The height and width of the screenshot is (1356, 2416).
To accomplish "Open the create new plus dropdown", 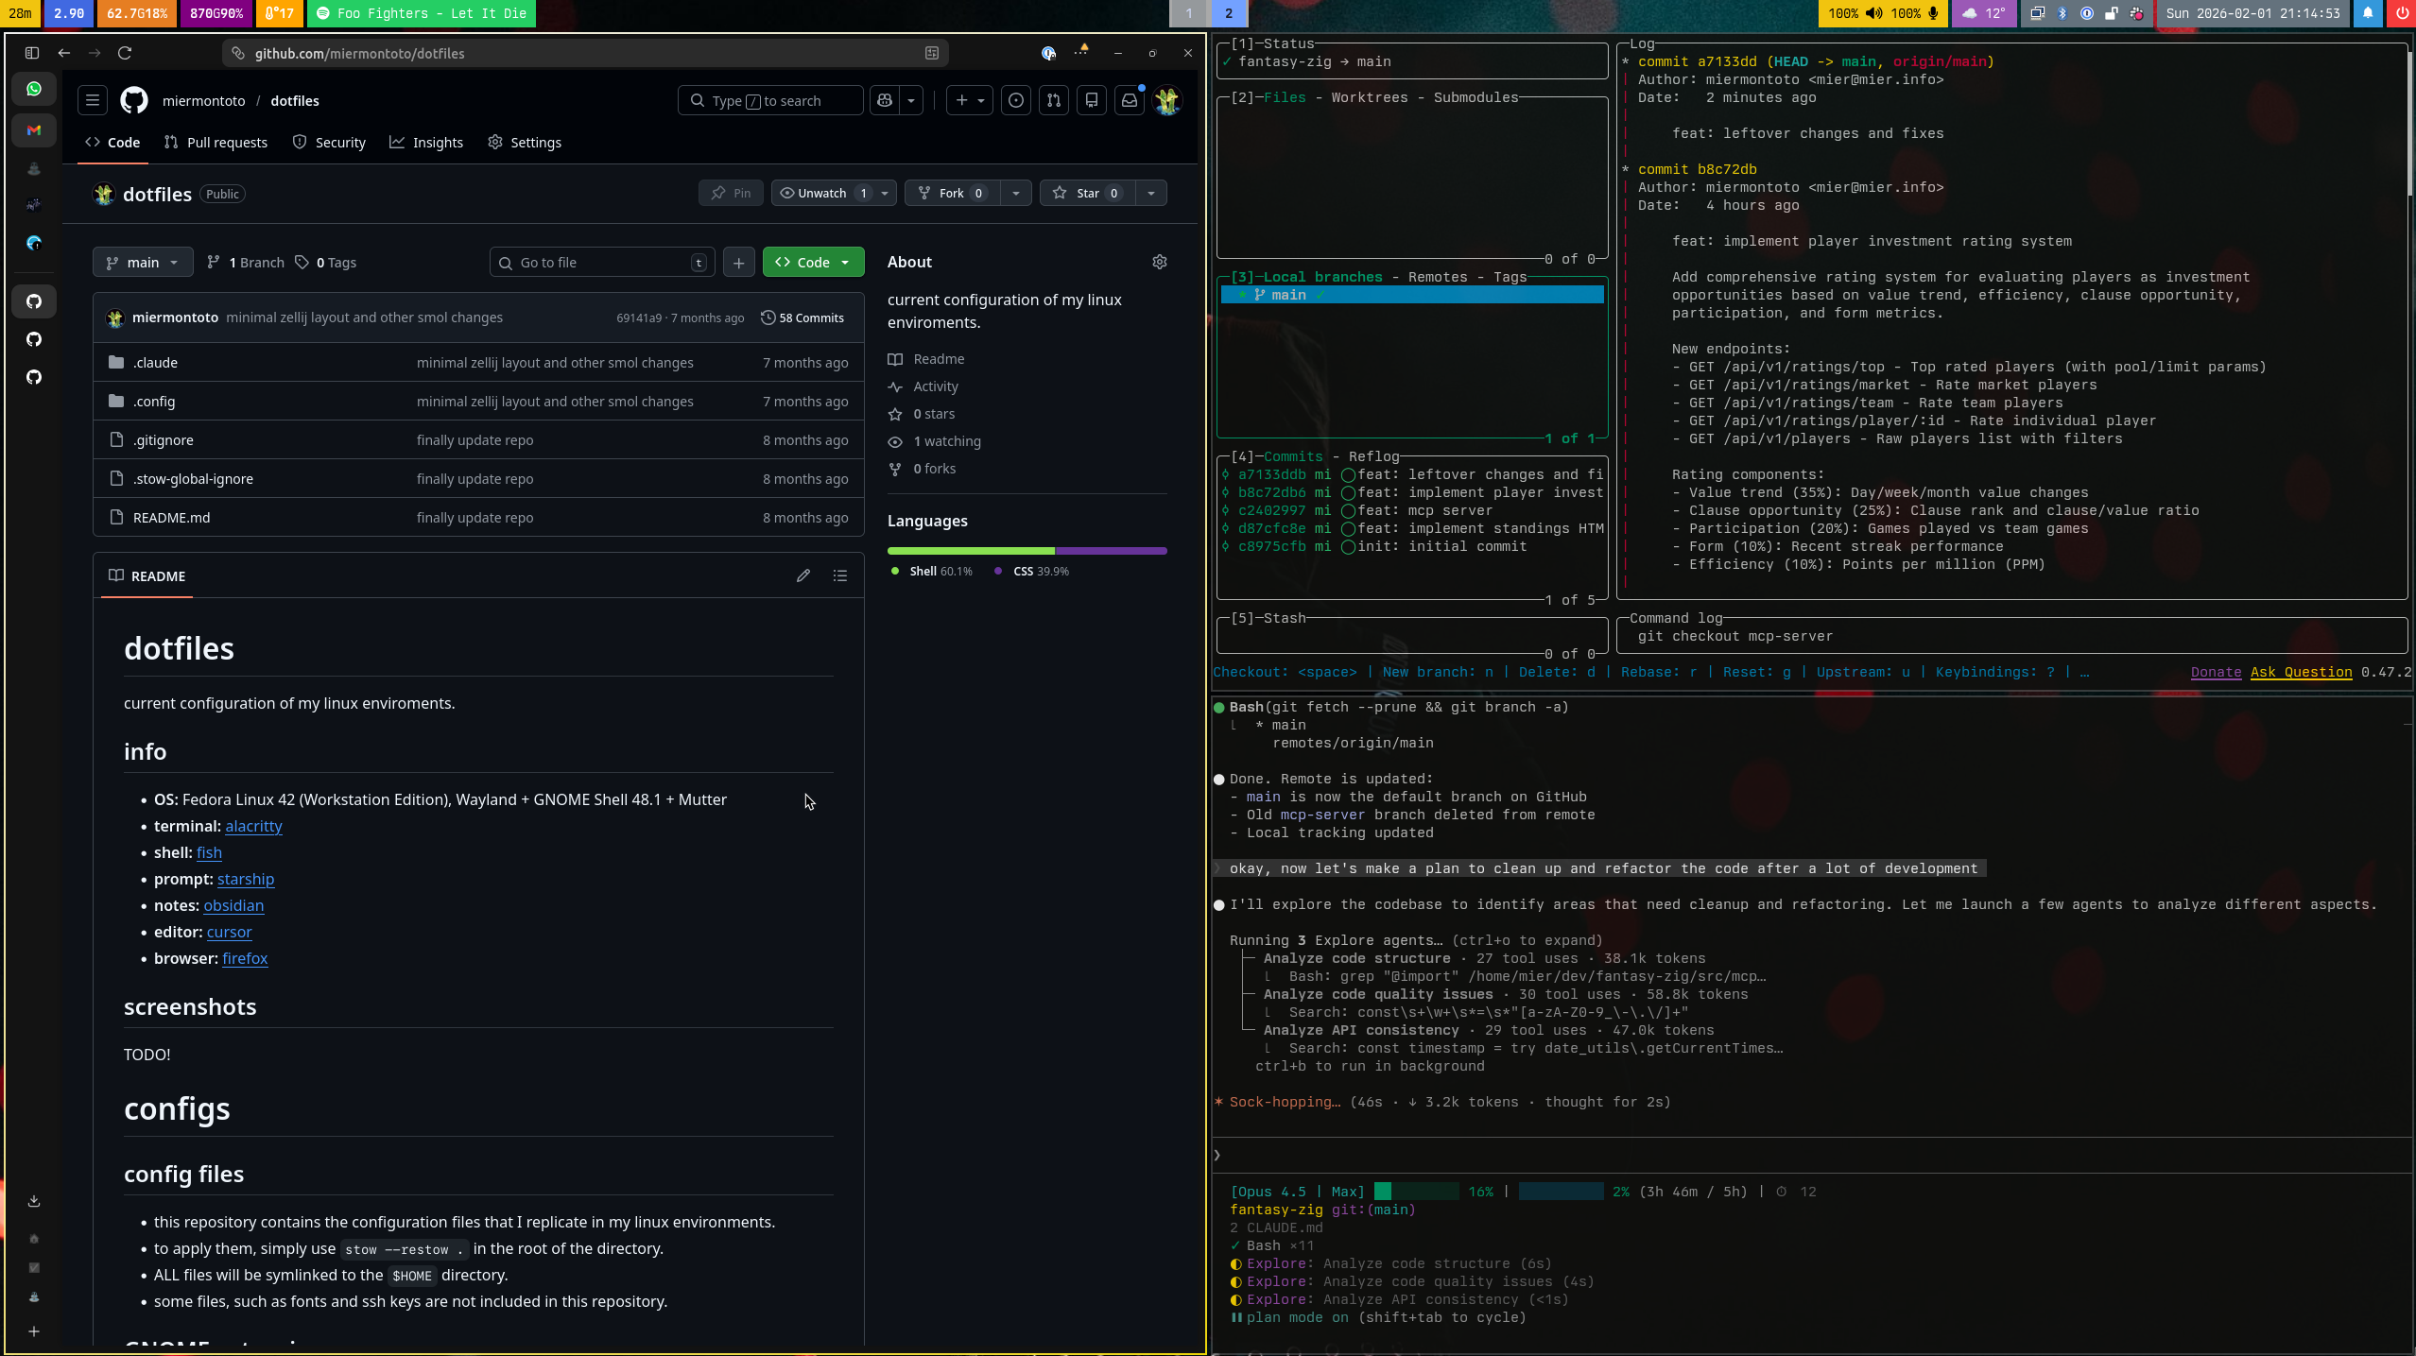I will pos(970,100).
